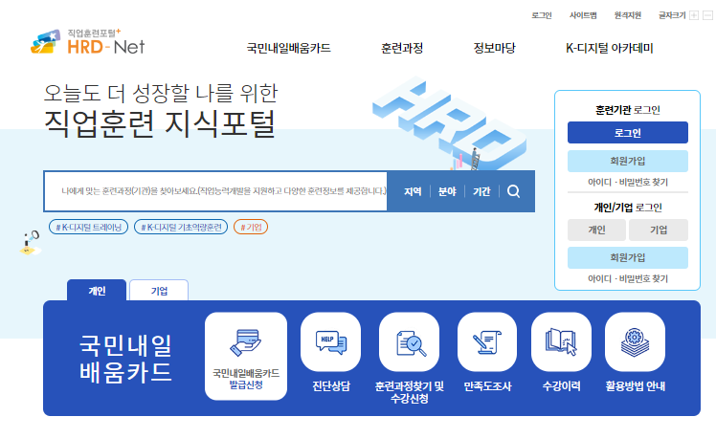Click the magnifier search icon

click(513, 191)
